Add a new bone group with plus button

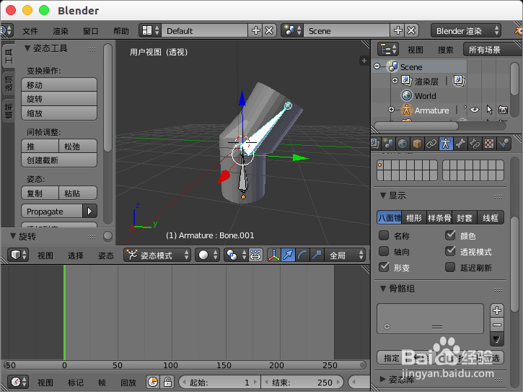496,310
